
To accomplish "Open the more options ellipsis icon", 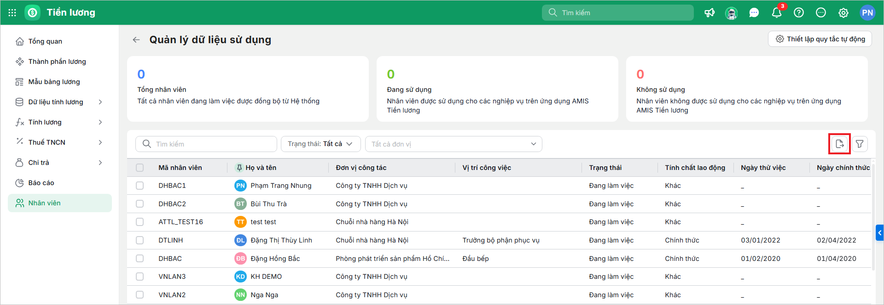I will click(x=821, y=13).
